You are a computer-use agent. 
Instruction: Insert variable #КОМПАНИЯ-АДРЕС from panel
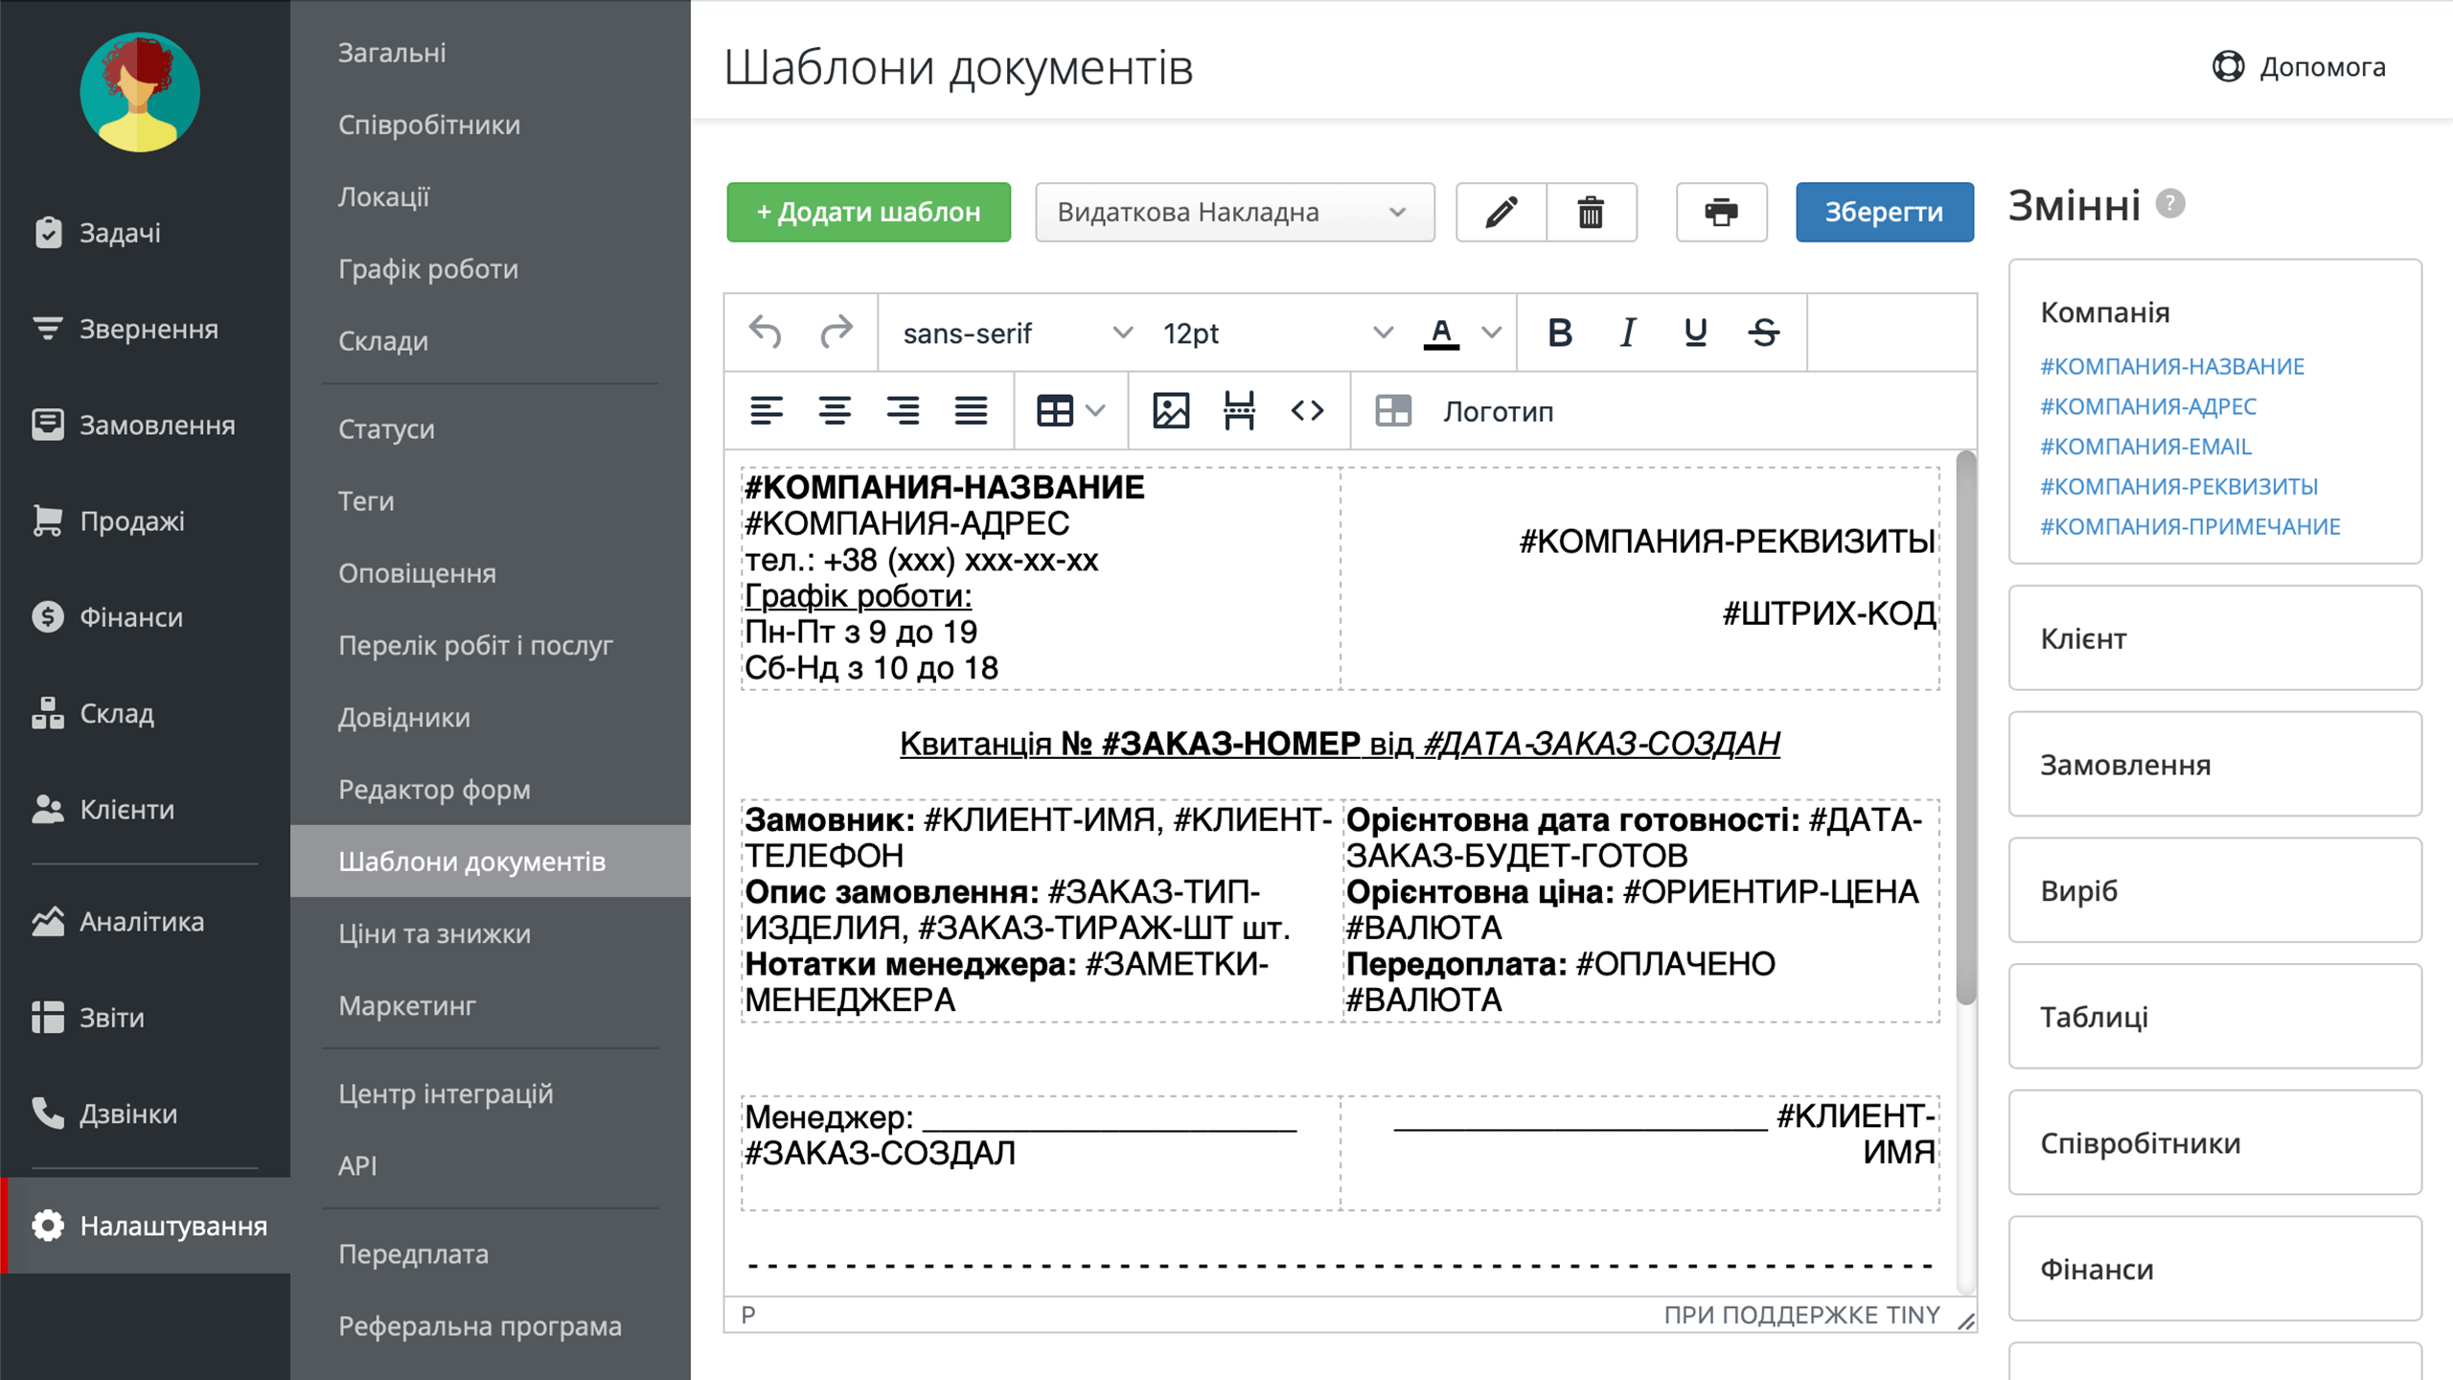2147,406
